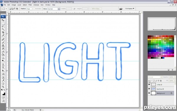
Task: Change screen mode from toolbox
Action: (x=3, y=101)
